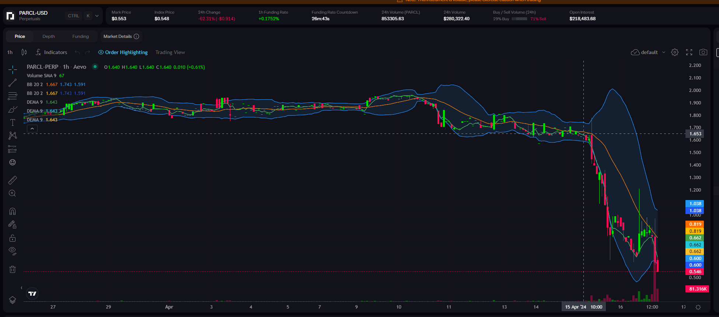Select the trend line drawing tool
The image size is (719, 317).
[x=13, y=83]
